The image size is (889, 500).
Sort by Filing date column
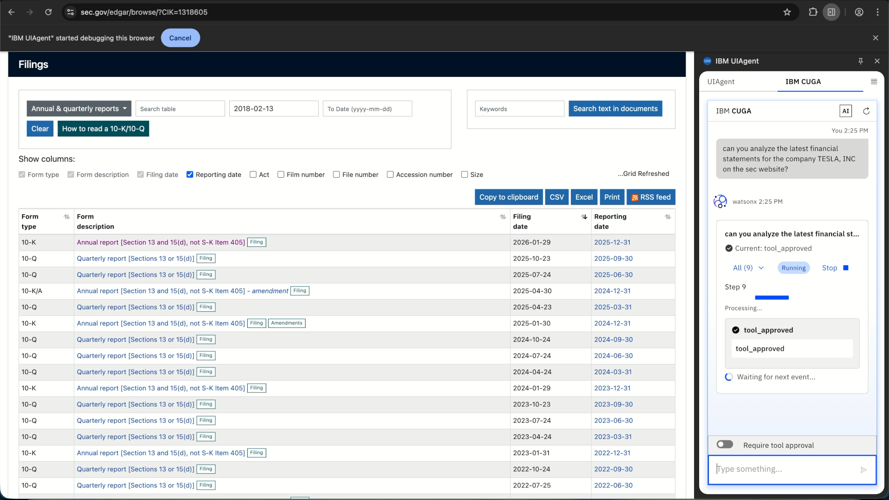(x=584, y=217)
